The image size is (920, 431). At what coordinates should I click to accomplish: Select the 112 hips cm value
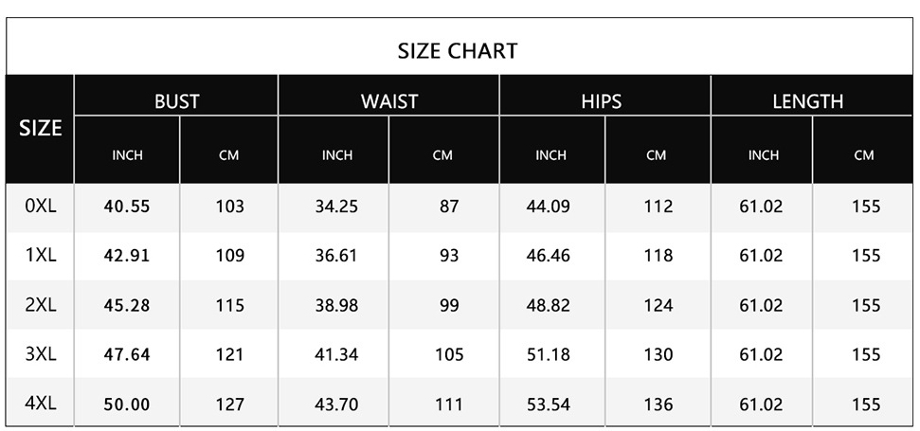pyautogui.click(x=658, y=206)
